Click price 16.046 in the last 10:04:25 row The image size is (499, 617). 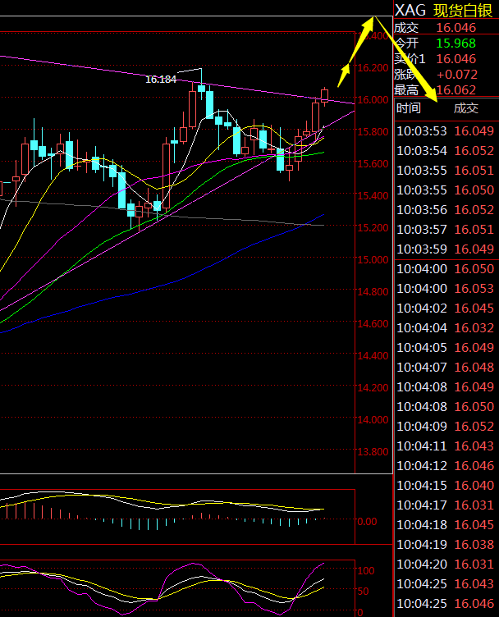474,603
